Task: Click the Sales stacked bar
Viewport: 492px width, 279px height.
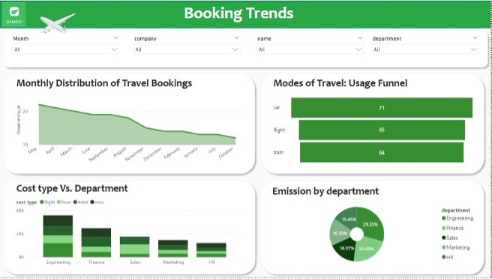Action: coord(134,247)
